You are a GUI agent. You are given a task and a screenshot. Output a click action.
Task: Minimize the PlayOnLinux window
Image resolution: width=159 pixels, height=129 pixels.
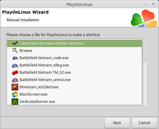(x=146, y=5)
